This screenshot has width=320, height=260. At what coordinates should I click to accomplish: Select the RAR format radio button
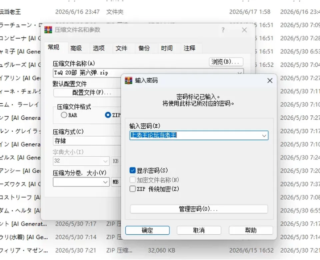point(64,115)
